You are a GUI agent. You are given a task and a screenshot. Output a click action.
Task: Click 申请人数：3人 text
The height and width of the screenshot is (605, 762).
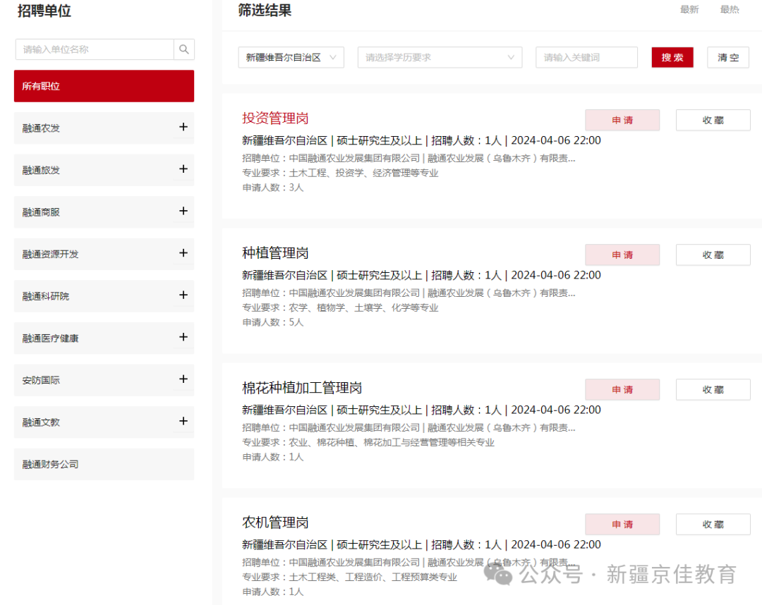coord(272,188)
